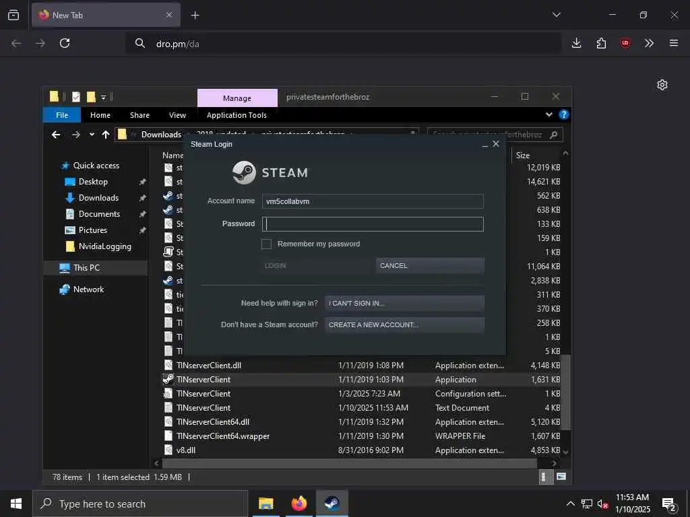Click I CAN'T SIGN IN button
The image size is (690, 517).
coord(404,303)
